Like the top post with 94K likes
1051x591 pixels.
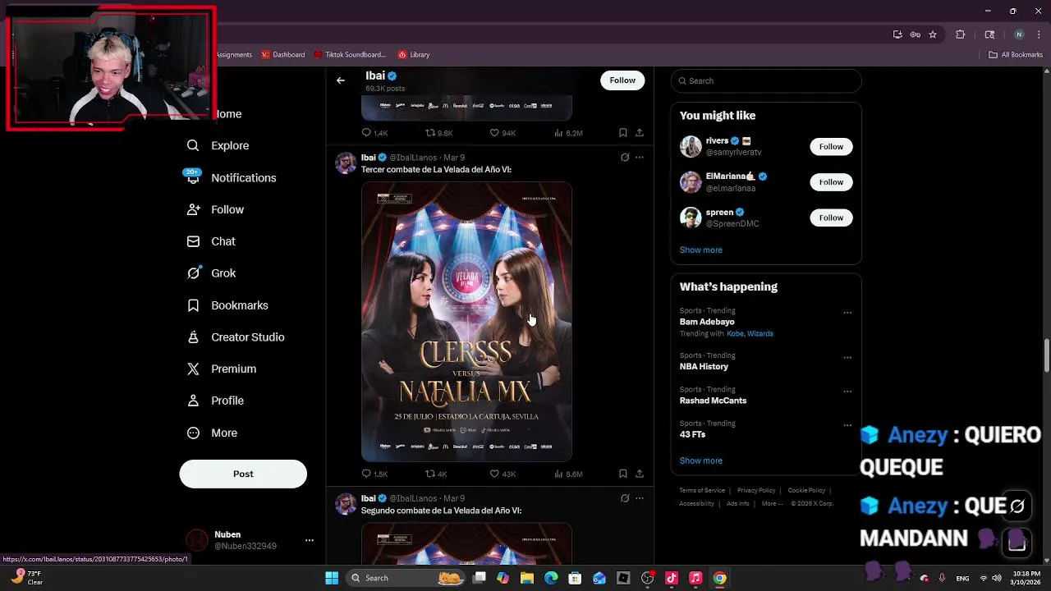(503, 133)
